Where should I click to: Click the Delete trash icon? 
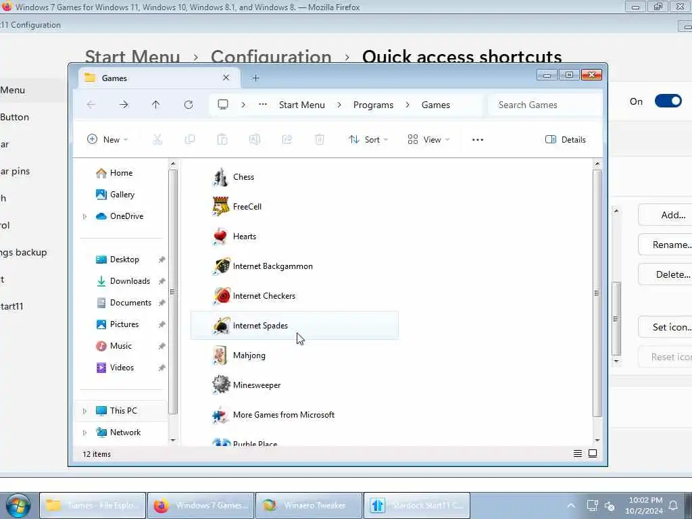pos(320,139)
